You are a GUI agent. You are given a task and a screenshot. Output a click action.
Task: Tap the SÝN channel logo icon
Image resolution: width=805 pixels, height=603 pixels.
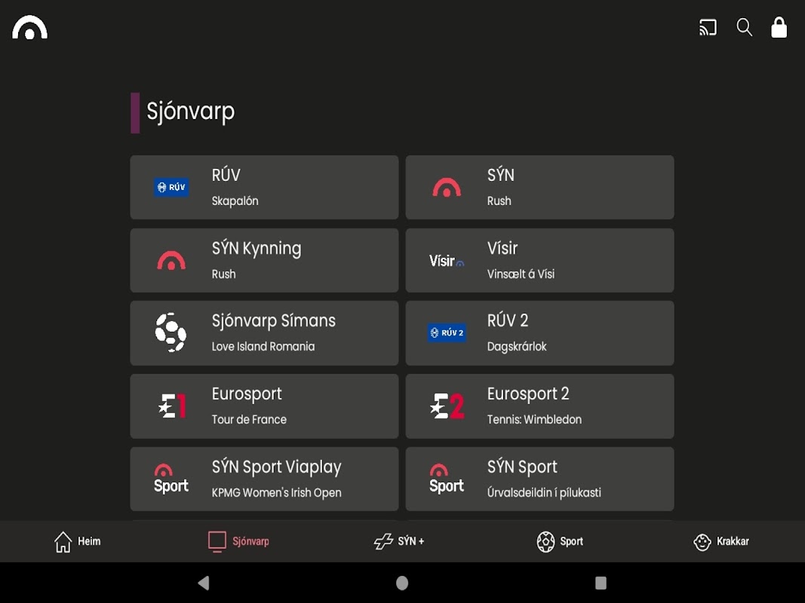(447, 187)
